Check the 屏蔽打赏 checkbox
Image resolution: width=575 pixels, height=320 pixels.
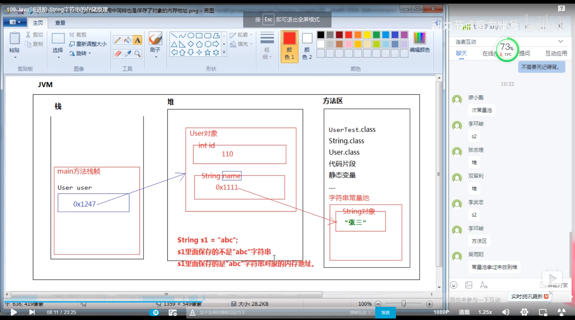tap(543, 285)
